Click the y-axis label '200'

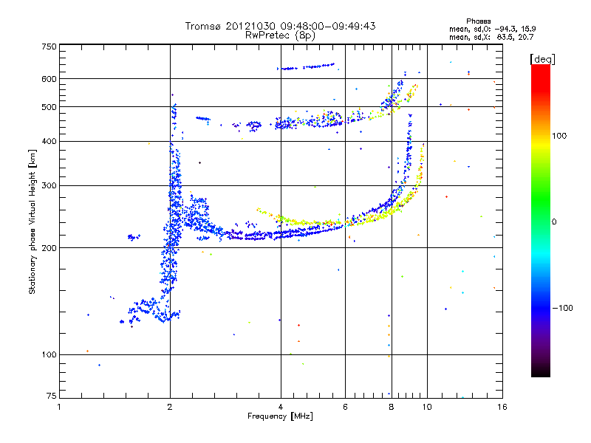pyautogui.click(x=49, y=248)
